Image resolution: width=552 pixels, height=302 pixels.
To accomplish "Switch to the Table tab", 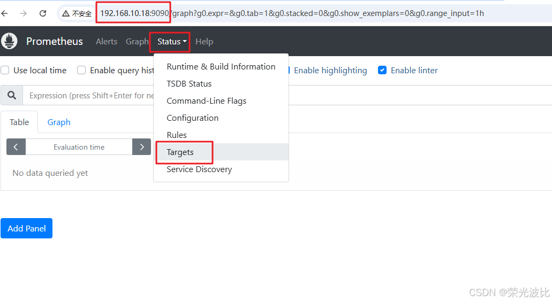I will 19,122.
